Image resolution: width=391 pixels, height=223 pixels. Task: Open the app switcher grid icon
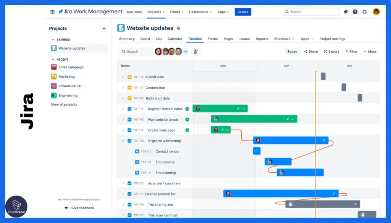click(x=52, y=12)
